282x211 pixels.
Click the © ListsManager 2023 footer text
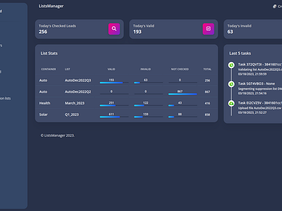58,135
